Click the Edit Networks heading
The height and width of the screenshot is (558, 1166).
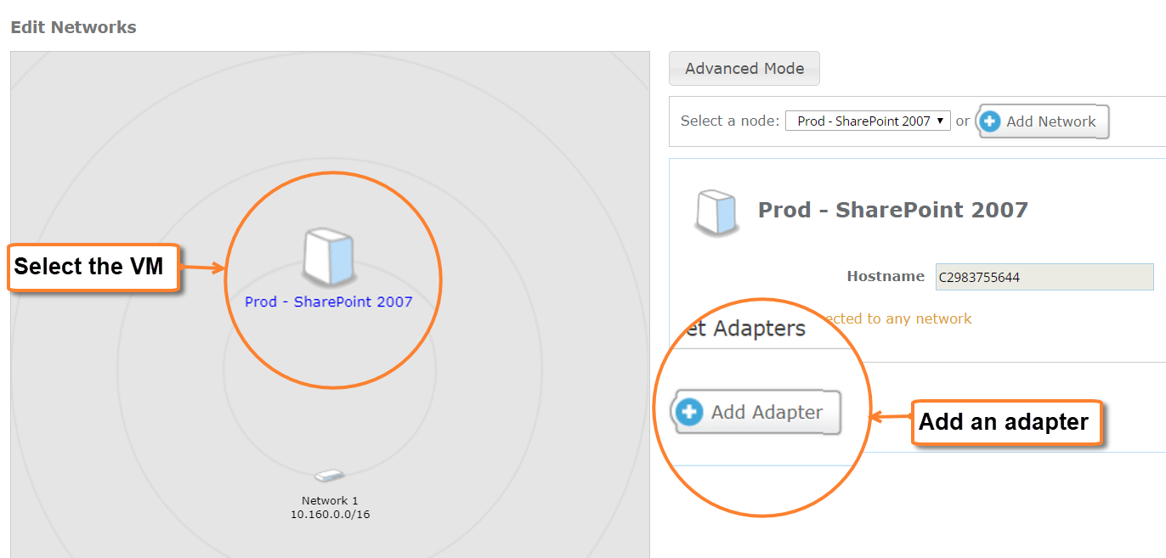[73, 26]
